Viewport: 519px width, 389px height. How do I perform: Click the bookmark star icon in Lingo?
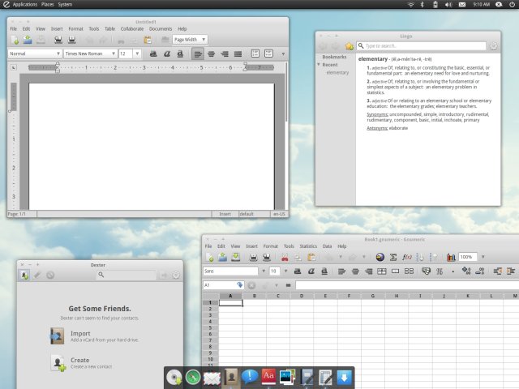click(349, 46)
